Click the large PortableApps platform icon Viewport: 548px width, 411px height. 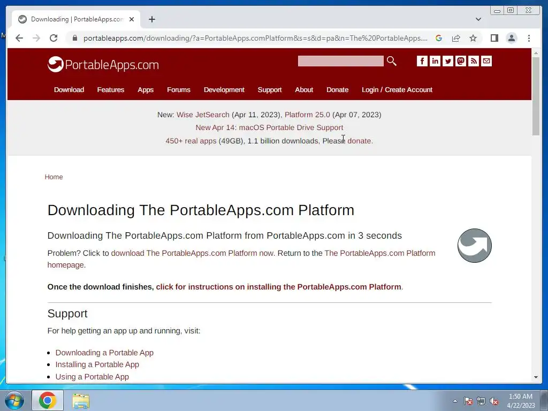[x=475, y=245]
